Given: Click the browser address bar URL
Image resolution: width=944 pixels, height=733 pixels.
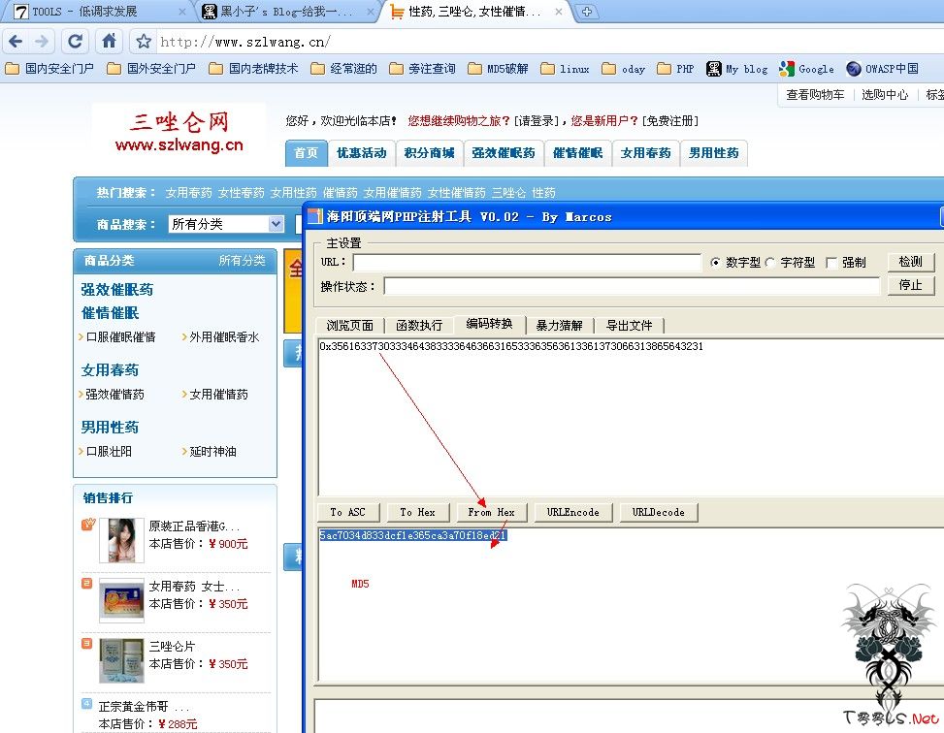Looking at the screenshot, I should (245, 42).
